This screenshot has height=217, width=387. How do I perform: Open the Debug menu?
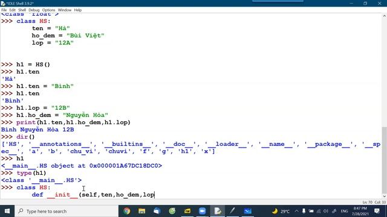click(34, 10)
